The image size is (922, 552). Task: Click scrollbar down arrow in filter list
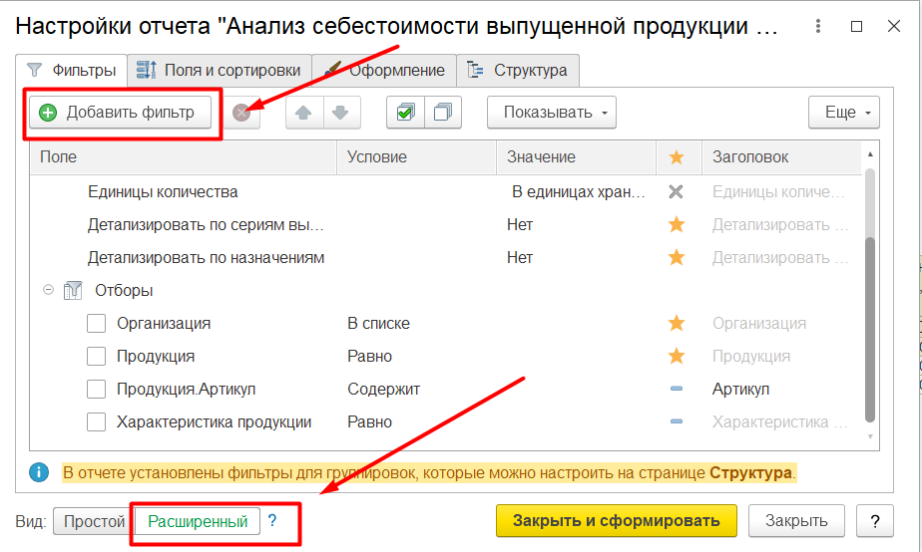point(870,436)
